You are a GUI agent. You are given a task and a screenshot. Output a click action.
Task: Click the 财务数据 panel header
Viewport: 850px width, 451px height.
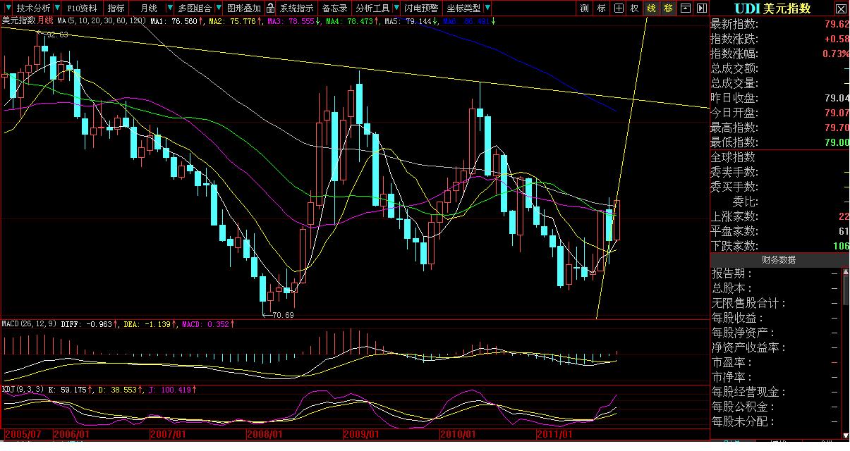point(778,260)
